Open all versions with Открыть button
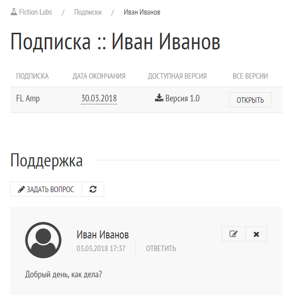Image resolution: width=288 pixels, height=304 pixels. (x=250, y=100)
